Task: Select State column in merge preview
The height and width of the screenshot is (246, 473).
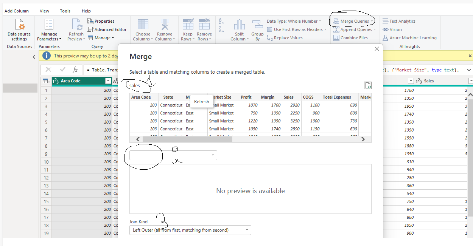Action: 171,97
